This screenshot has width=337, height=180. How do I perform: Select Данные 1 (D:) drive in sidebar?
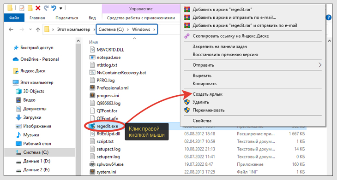pyautogui.click(x=36, y=161)
